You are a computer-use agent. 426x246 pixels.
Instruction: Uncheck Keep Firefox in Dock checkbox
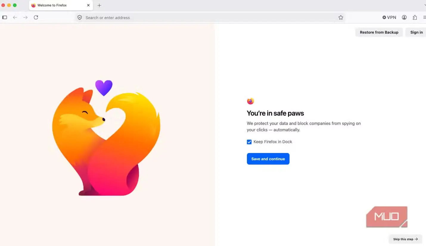coord(249,142)
